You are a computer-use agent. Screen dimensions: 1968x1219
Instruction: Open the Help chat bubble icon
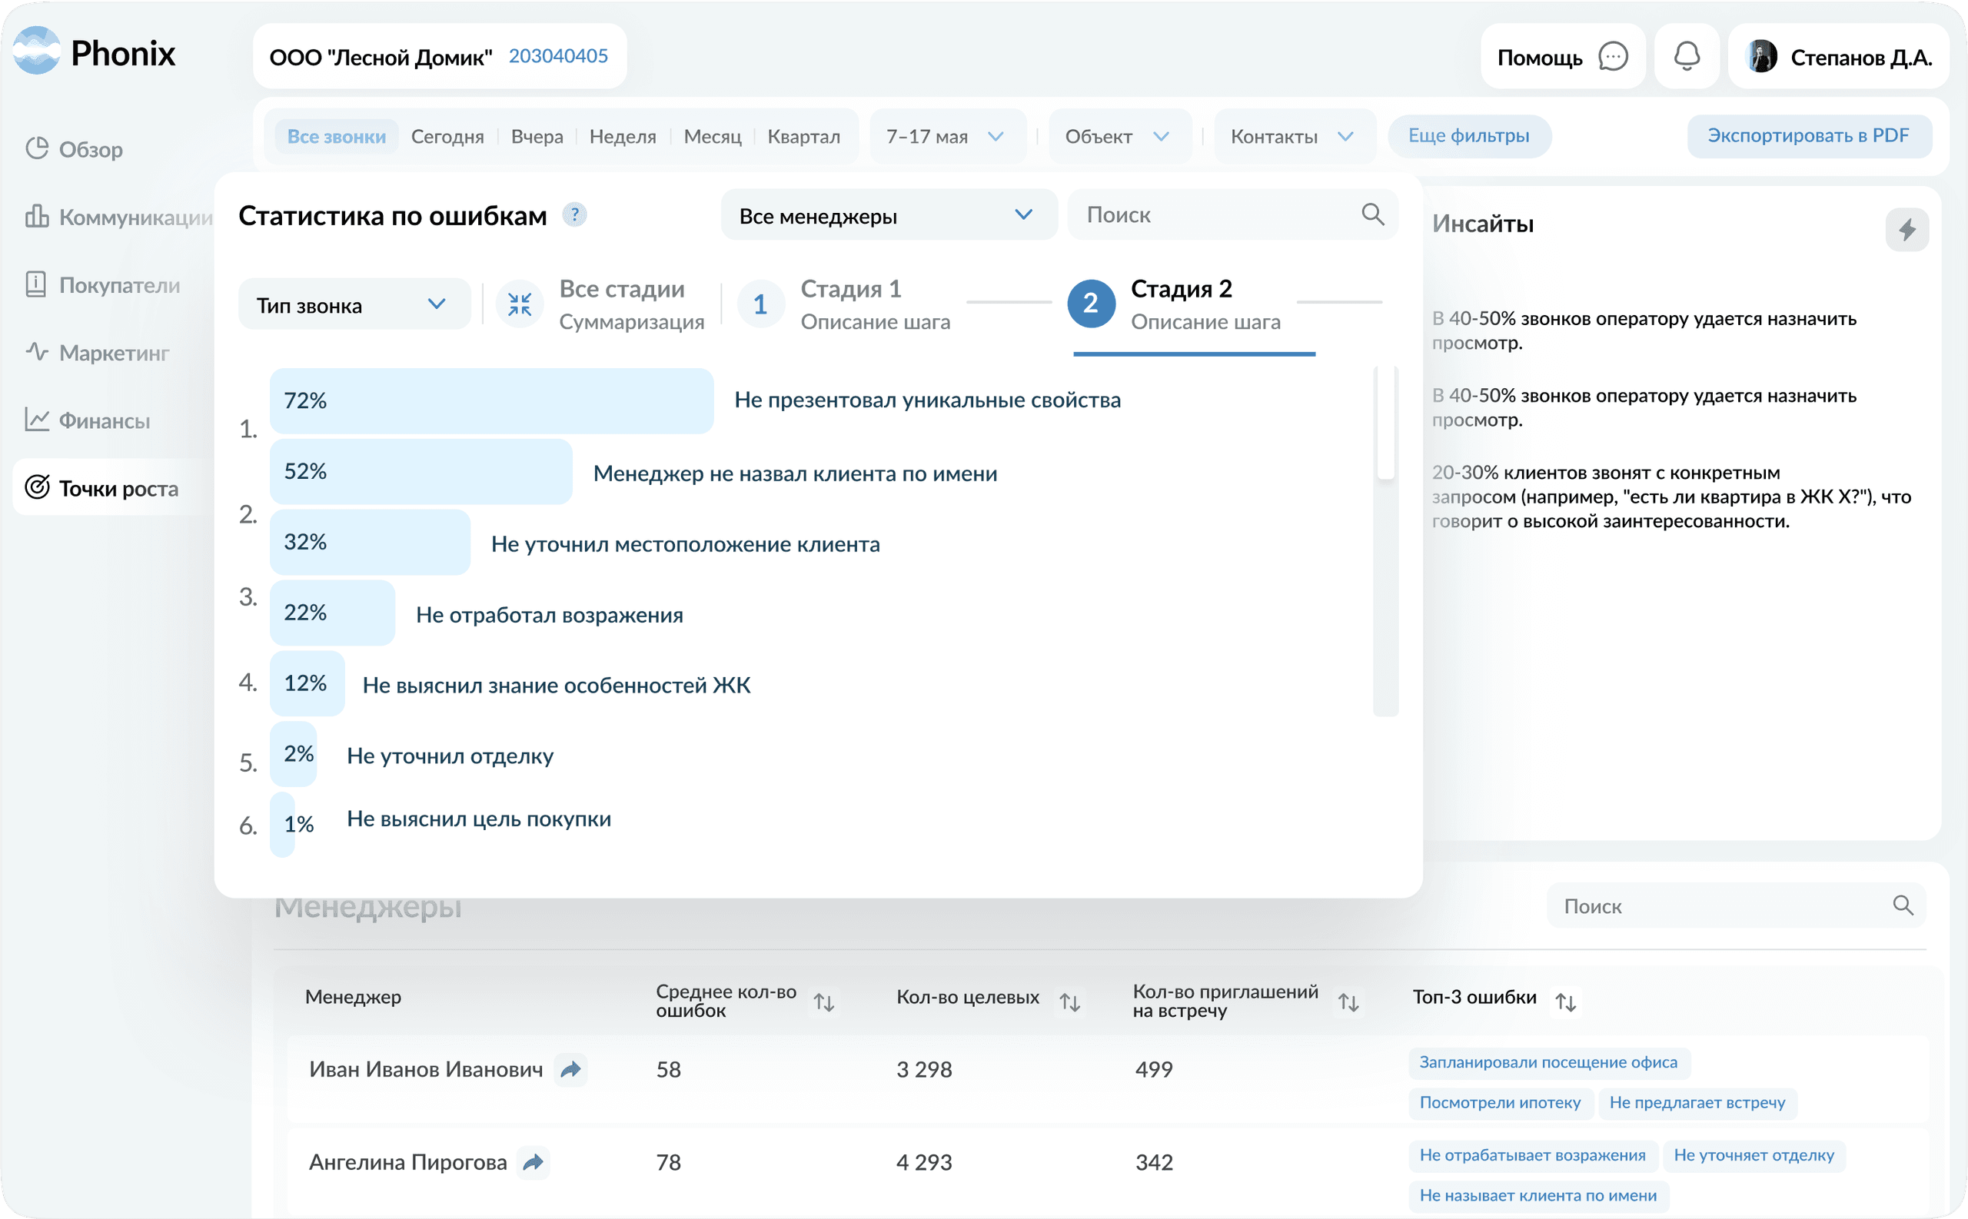click(1614, 56)
